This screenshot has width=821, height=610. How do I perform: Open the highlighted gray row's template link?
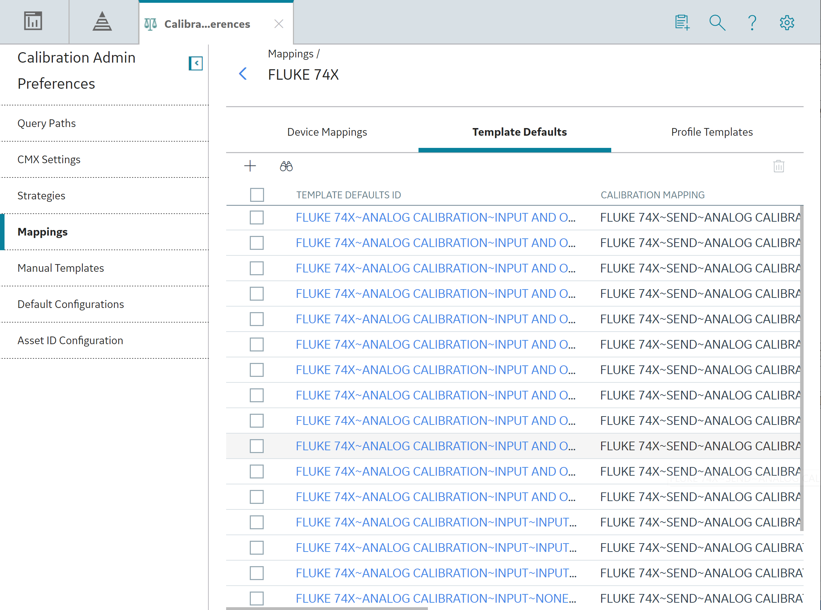436,446
